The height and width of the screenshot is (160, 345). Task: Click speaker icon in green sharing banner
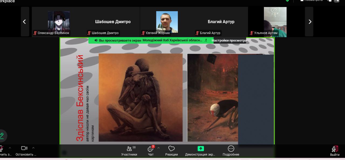96,40
